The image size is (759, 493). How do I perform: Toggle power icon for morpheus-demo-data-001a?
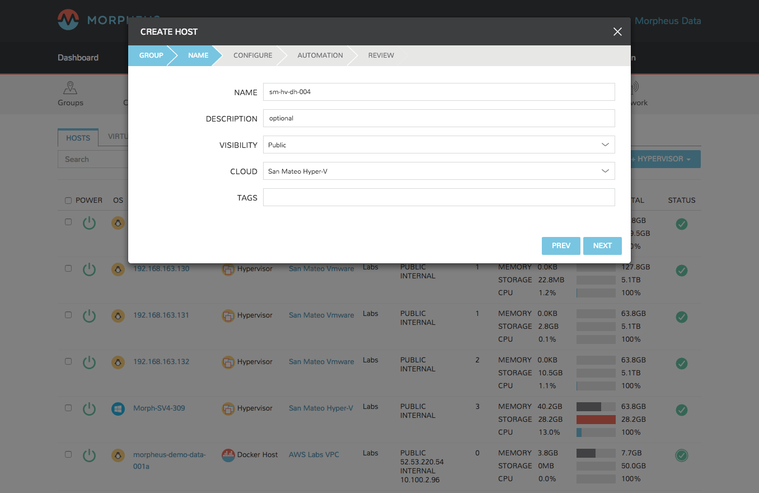point(90,456)
